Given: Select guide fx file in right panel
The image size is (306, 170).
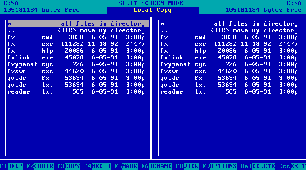Looking at the screenshot, I should click(229, 78).
